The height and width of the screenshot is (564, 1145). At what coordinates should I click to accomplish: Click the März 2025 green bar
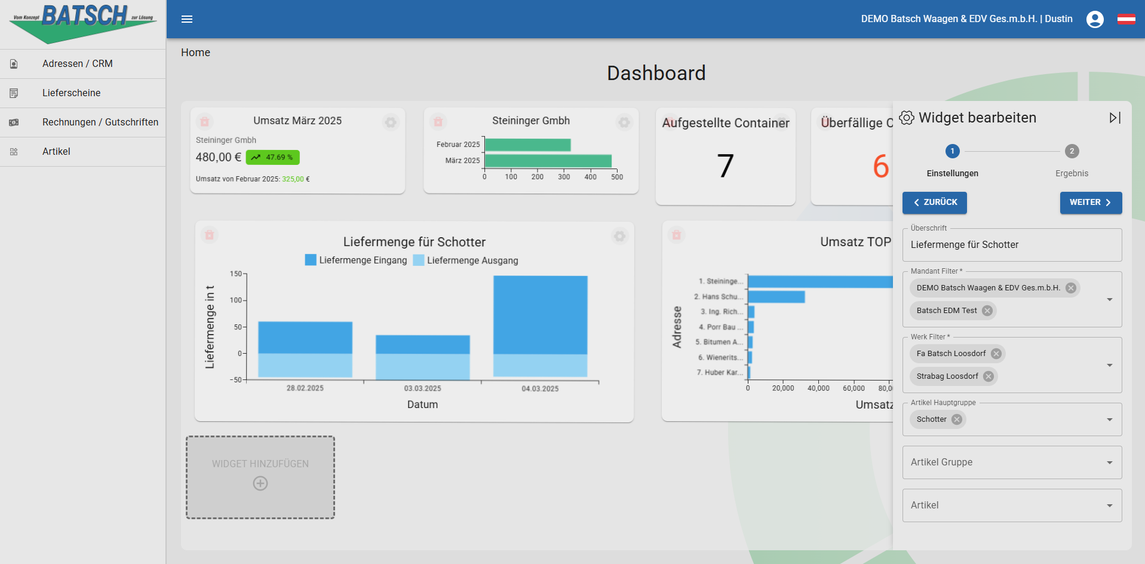click(548, 161)
